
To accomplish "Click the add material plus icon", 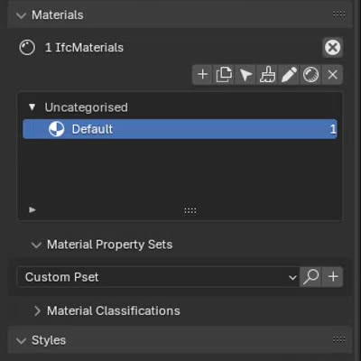I will coord(203,74).
